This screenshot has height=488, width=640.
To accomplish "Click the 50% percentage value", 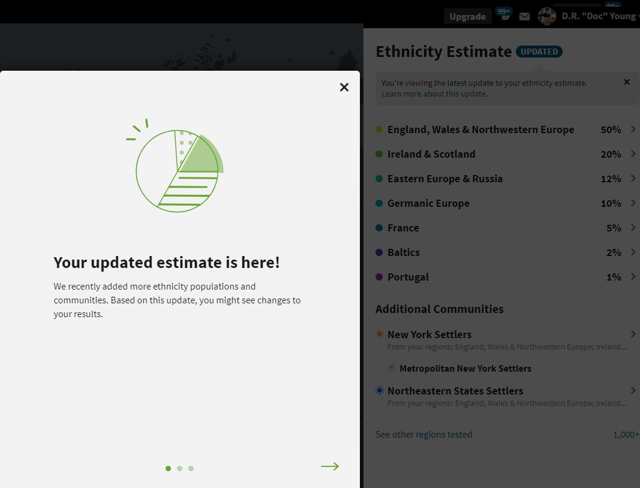I will (611, 129).
